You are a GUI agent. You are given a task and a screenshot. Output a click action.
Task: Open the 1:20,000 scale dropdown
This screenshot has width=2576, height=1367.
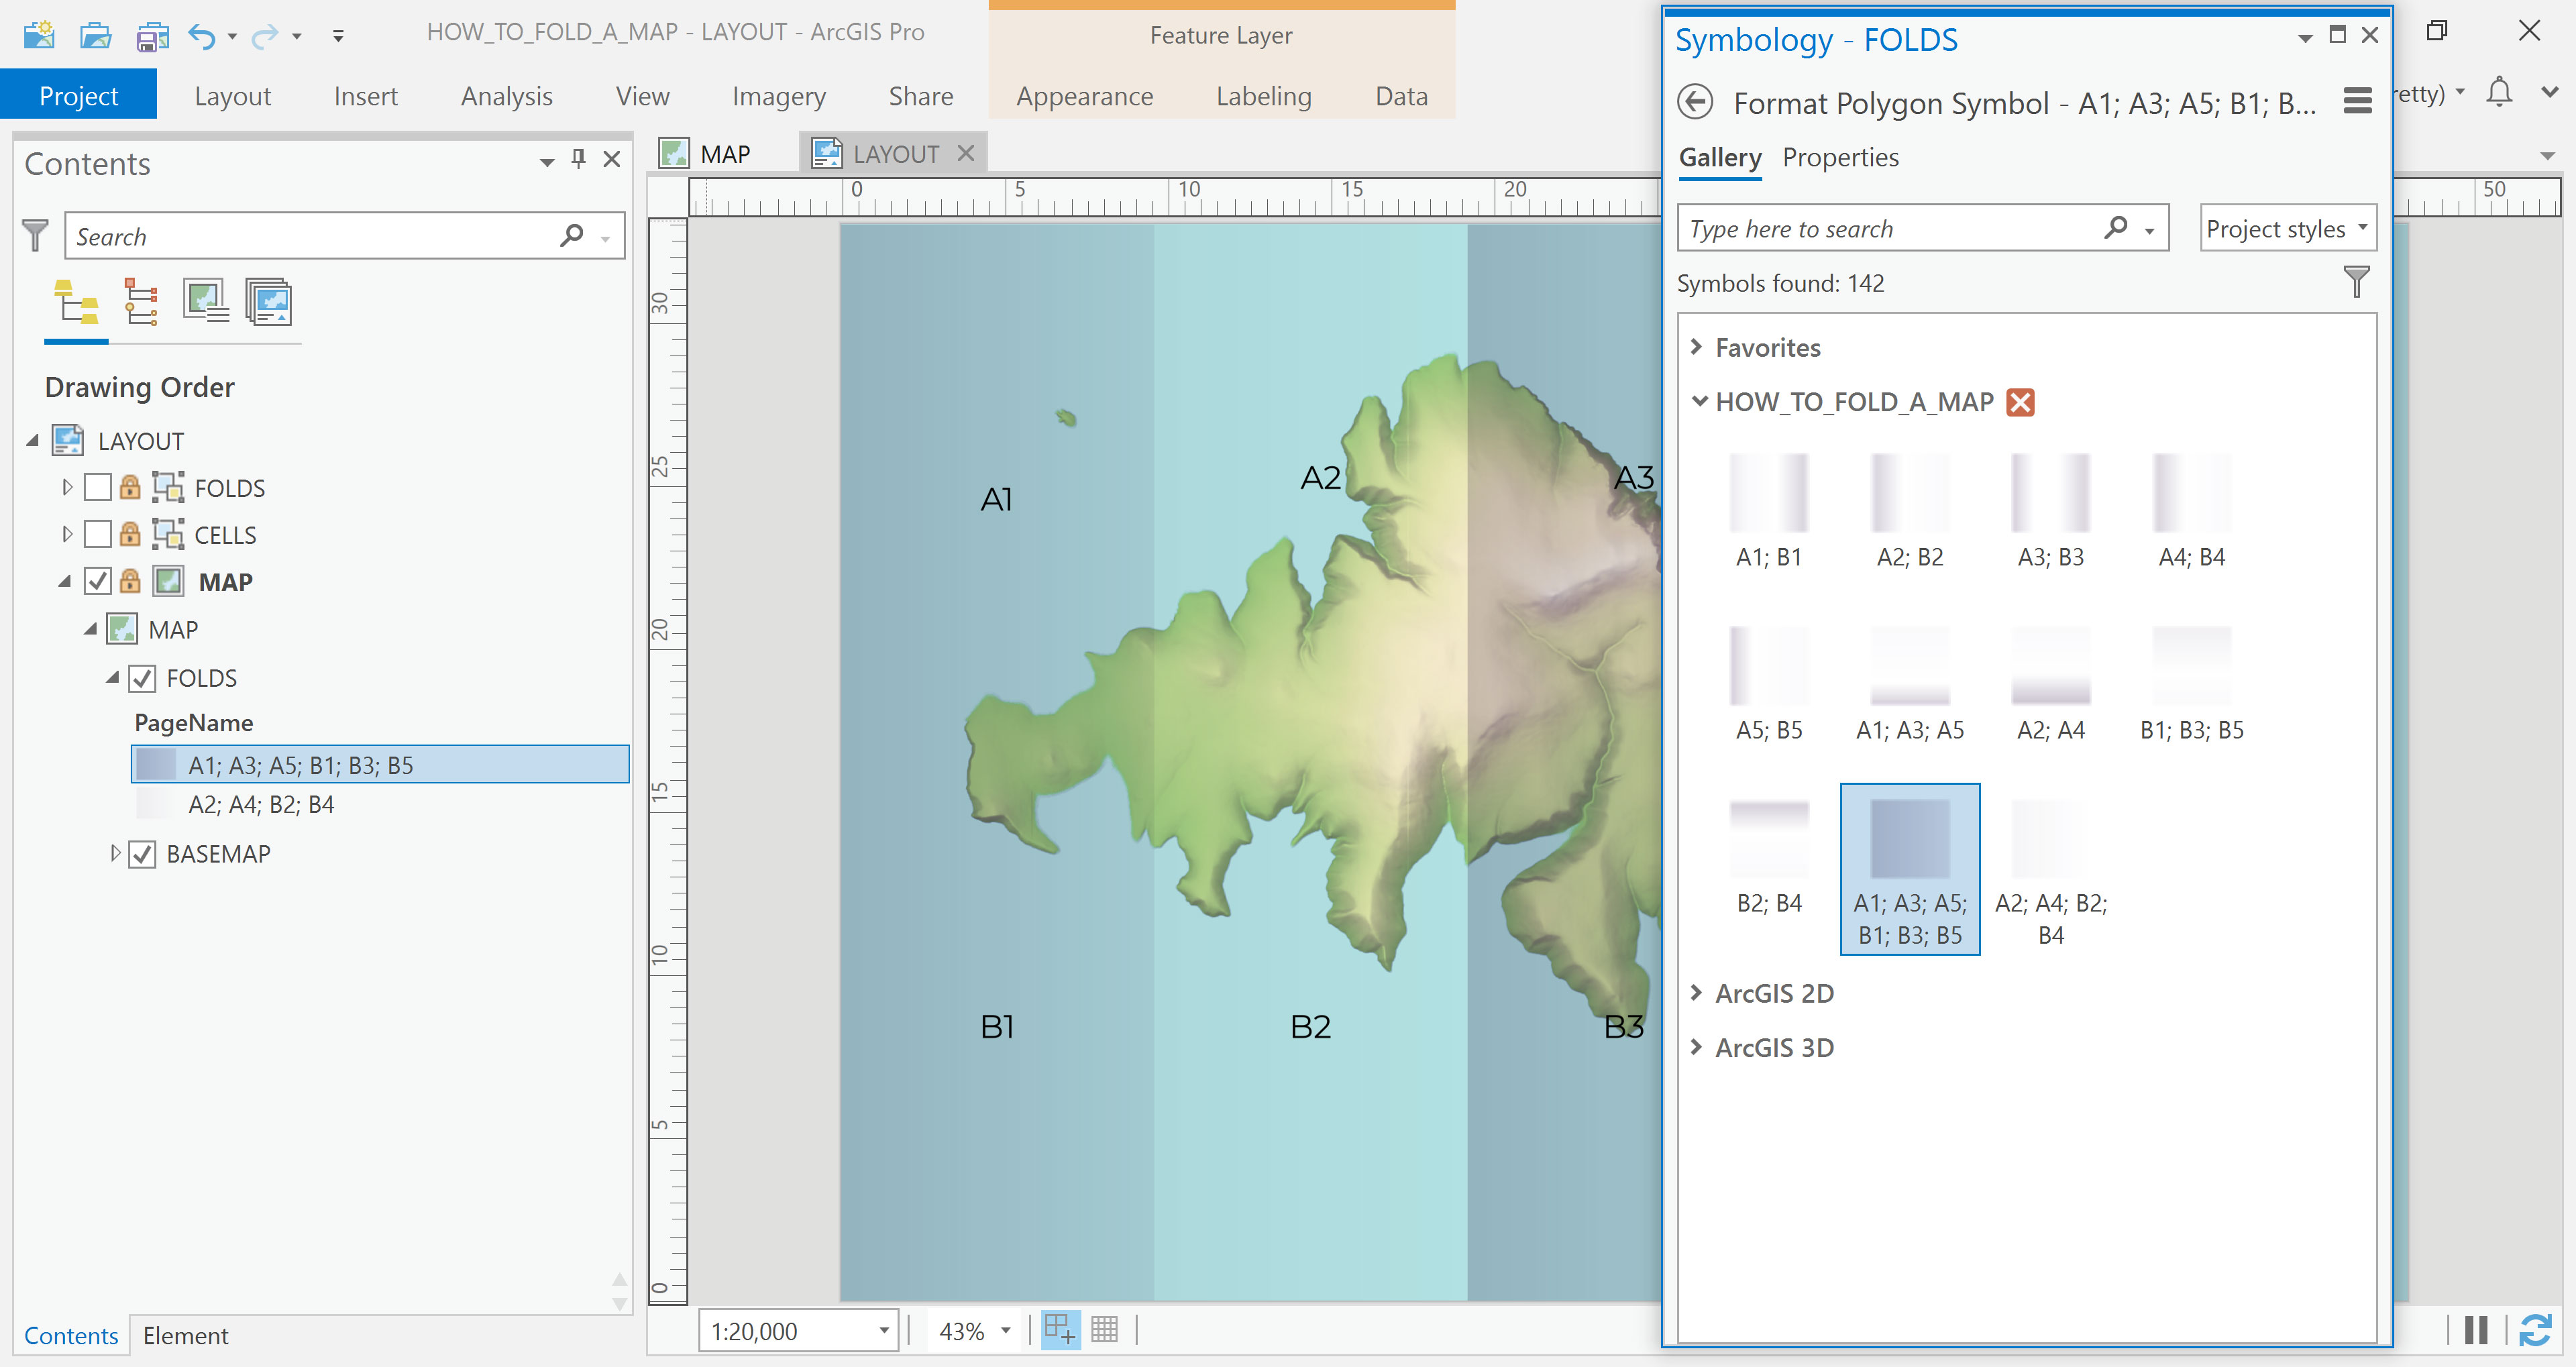tap(883, 1330)
